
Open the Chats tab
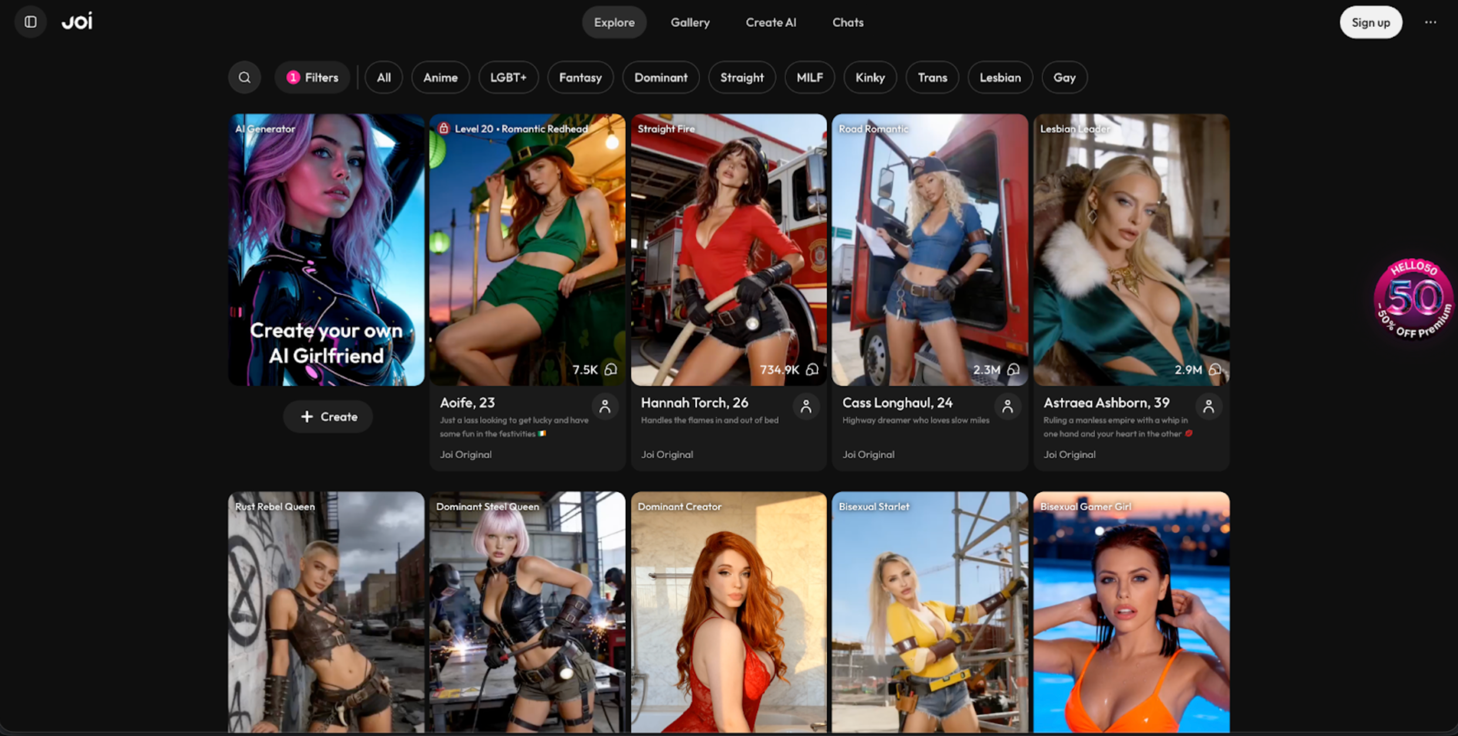pyautogui.click(x=847, y=22)
